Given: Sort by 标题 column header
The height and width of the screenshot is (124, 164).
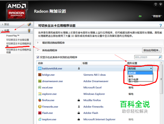Looking at the screenshot, I should tap(85, 63).
